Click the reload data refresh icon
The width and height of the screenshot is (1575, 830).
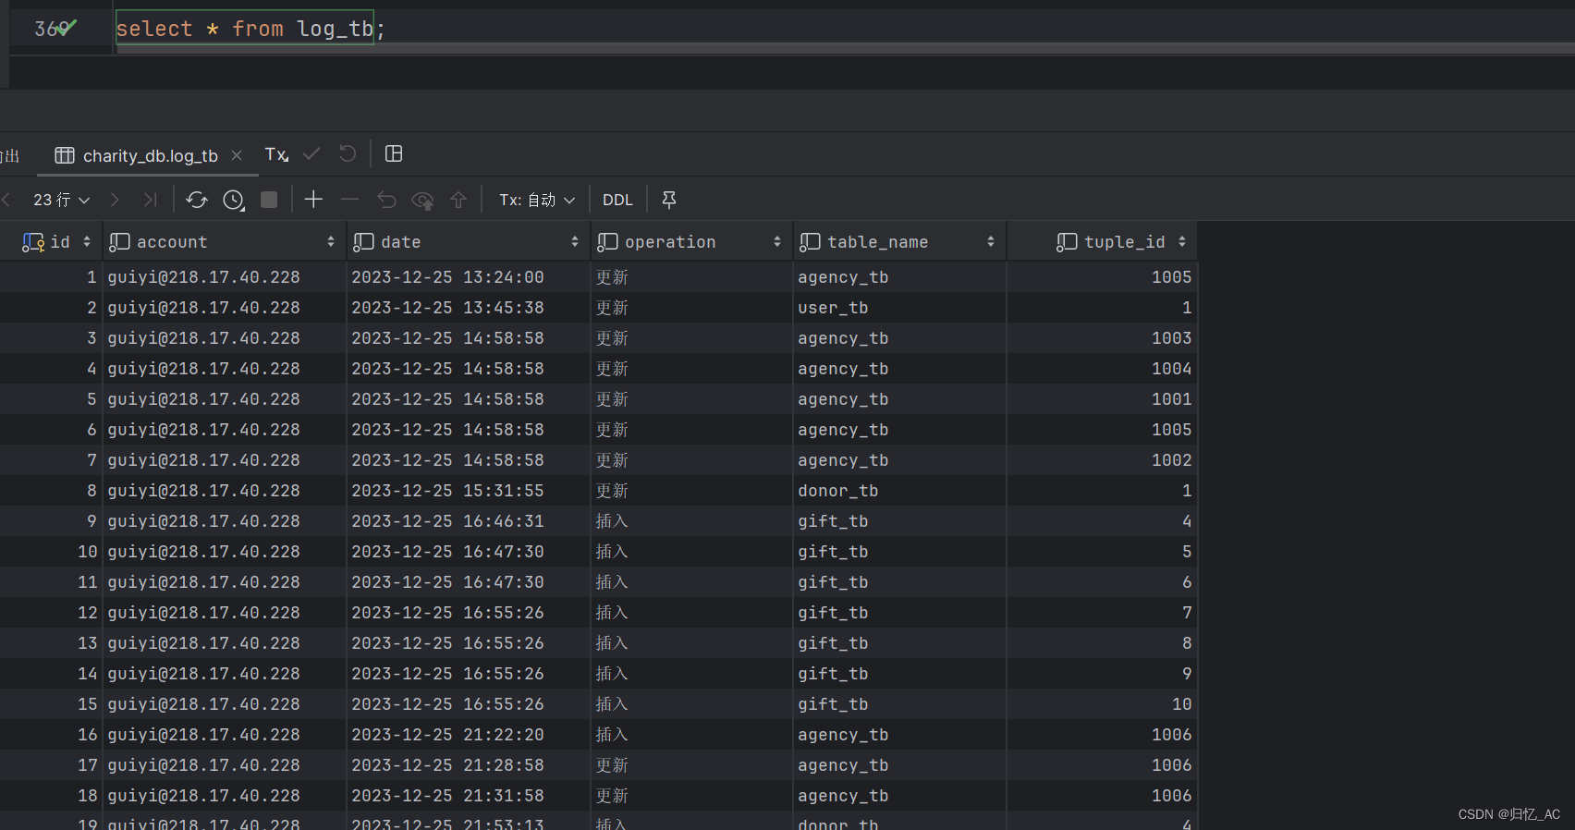(197, 200)
